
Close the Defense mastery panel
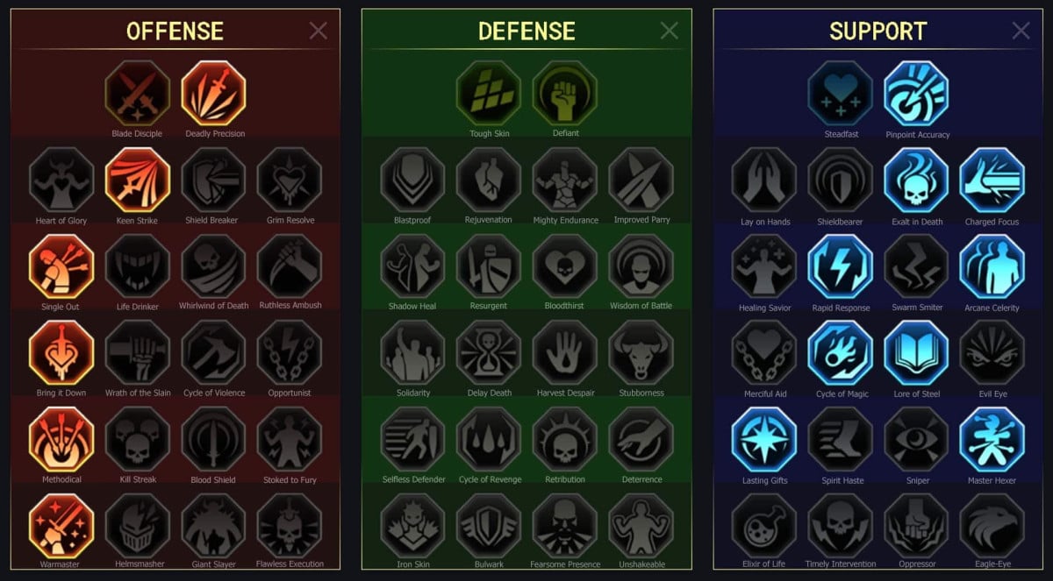click(x=670, y=32)
